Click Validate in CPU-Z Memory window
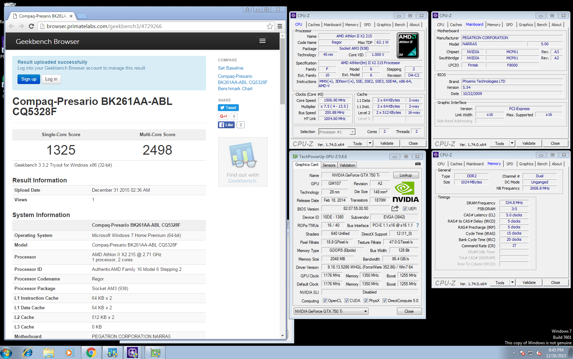Viewport: 573px width, 359px height. [x=529, y=283]
